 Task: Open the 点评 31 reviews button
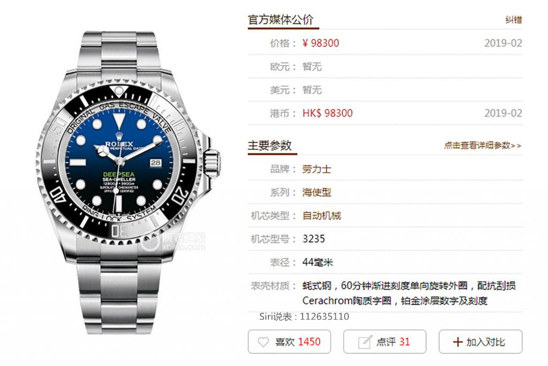pos(385,341)
